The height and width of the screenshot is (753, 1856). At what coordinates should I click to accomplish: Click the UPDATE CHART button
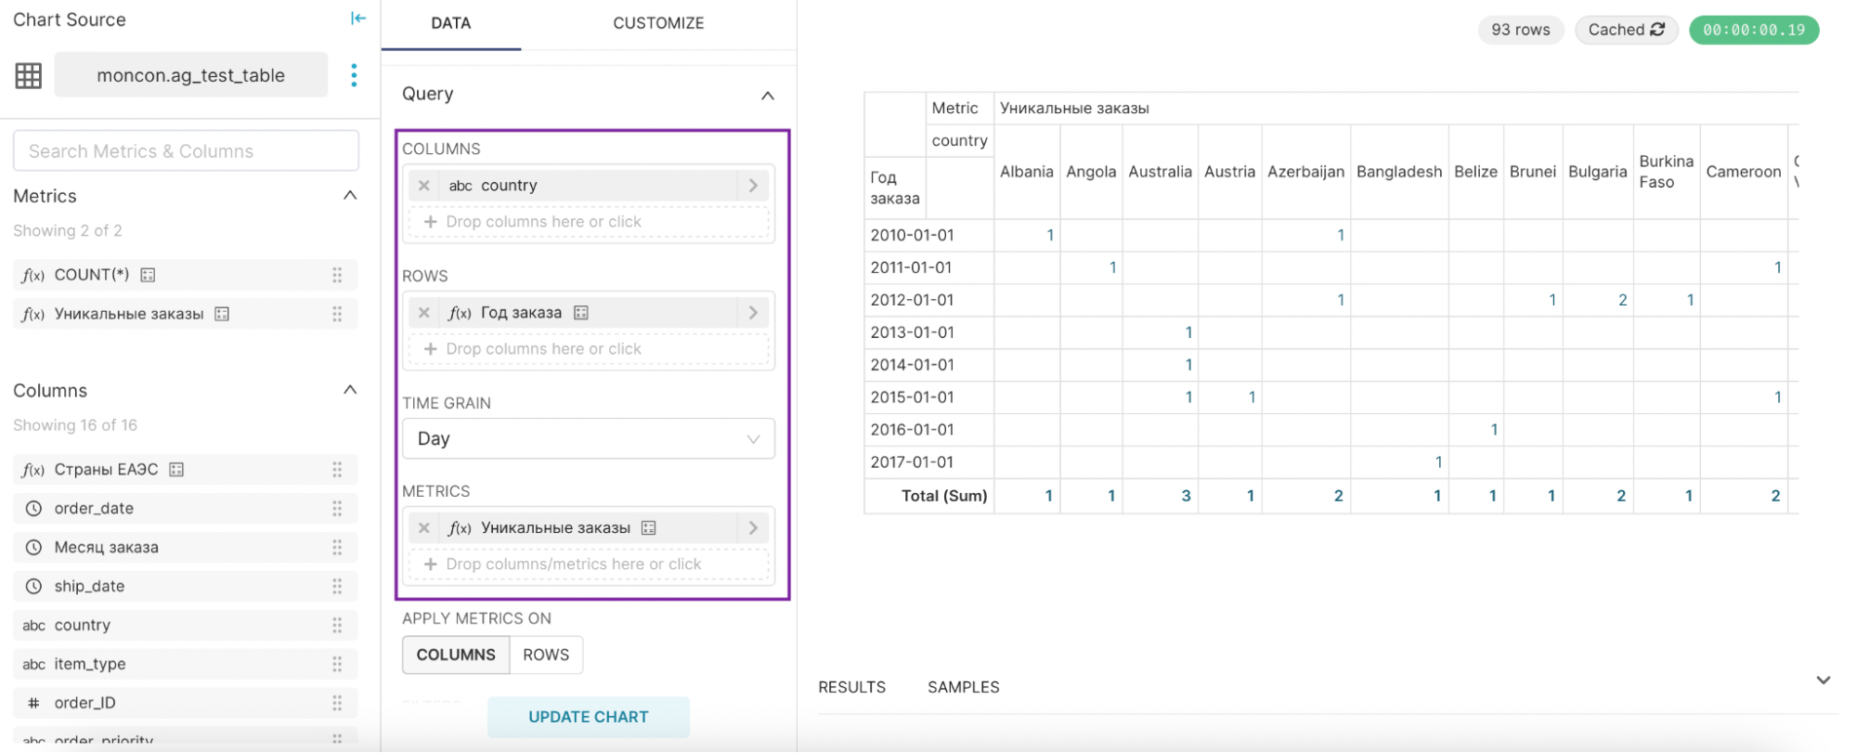[x=588, y=717]
